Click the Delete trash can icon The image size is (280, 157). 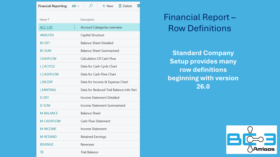[120, 6]
